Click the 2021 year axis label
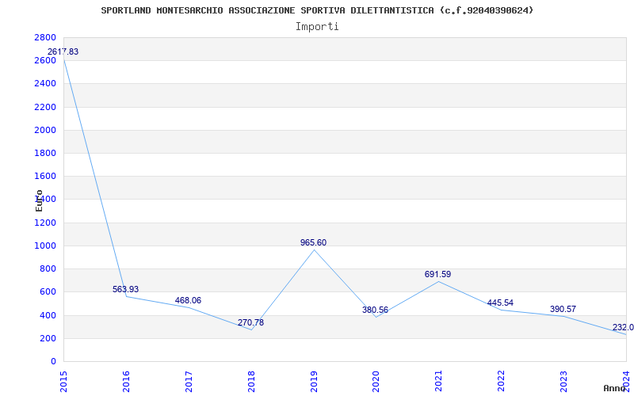This screenshot has width=634, height=396. tap(439, 381)
